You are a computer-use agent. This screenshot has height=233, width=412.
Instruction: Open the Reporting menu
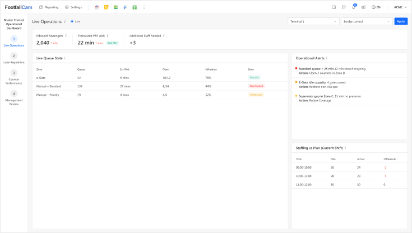click(x=49, y=7)
